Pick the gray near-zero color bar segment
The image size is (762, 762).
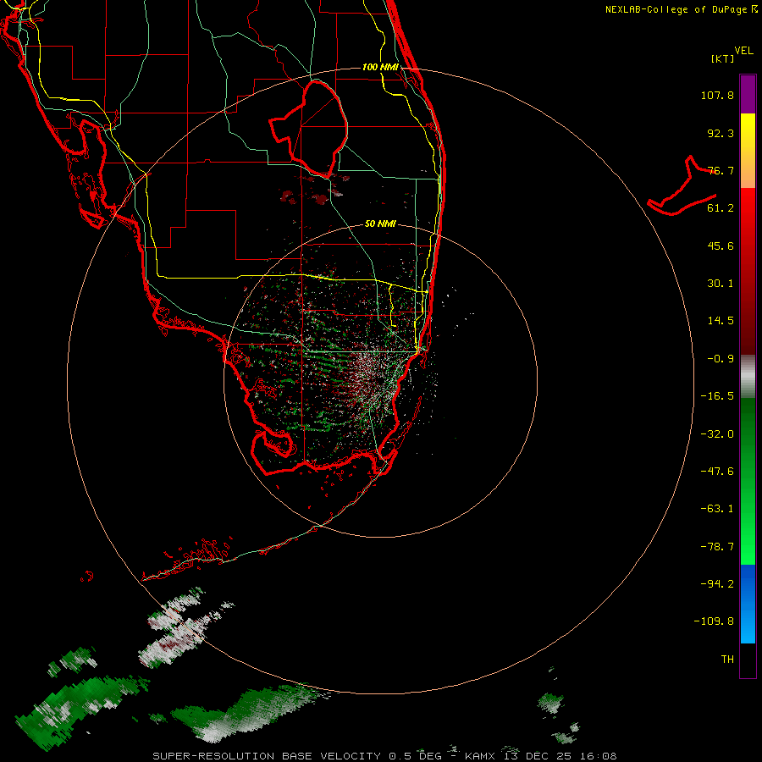(x=748, y=376)
